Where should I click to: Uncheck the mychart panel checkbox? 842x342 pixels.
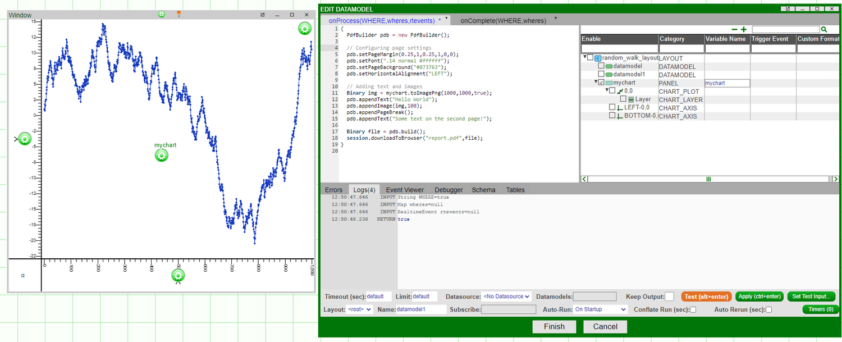click(601, 83)
